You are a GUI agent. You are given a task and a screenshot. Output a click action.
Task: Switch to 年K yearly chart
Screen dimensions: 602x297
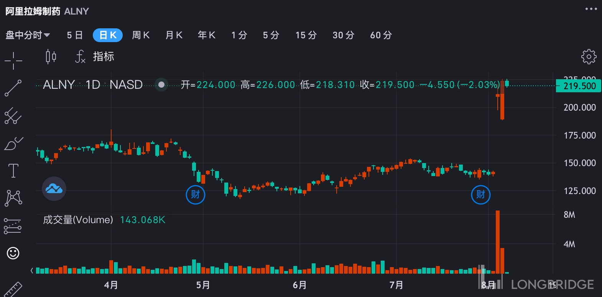click(x=207, y=35)
